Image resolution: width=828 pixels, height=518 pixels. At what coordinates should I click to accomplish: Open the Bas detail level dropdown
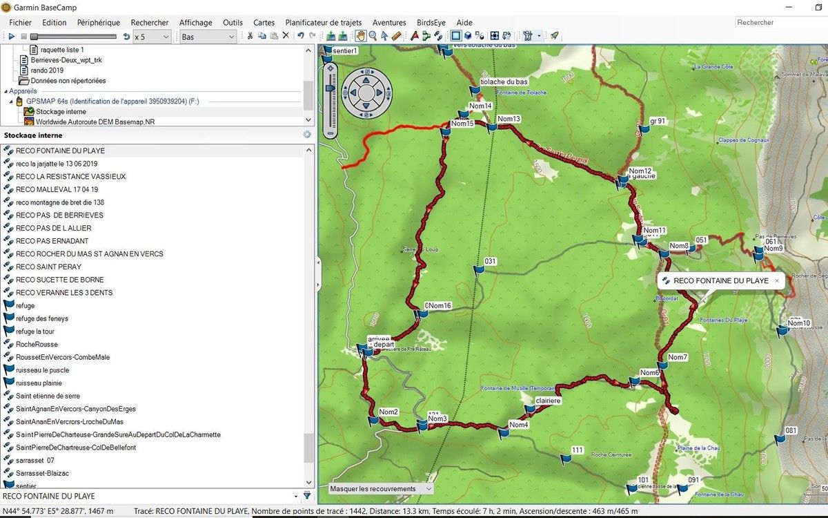(x=208, y=37)
